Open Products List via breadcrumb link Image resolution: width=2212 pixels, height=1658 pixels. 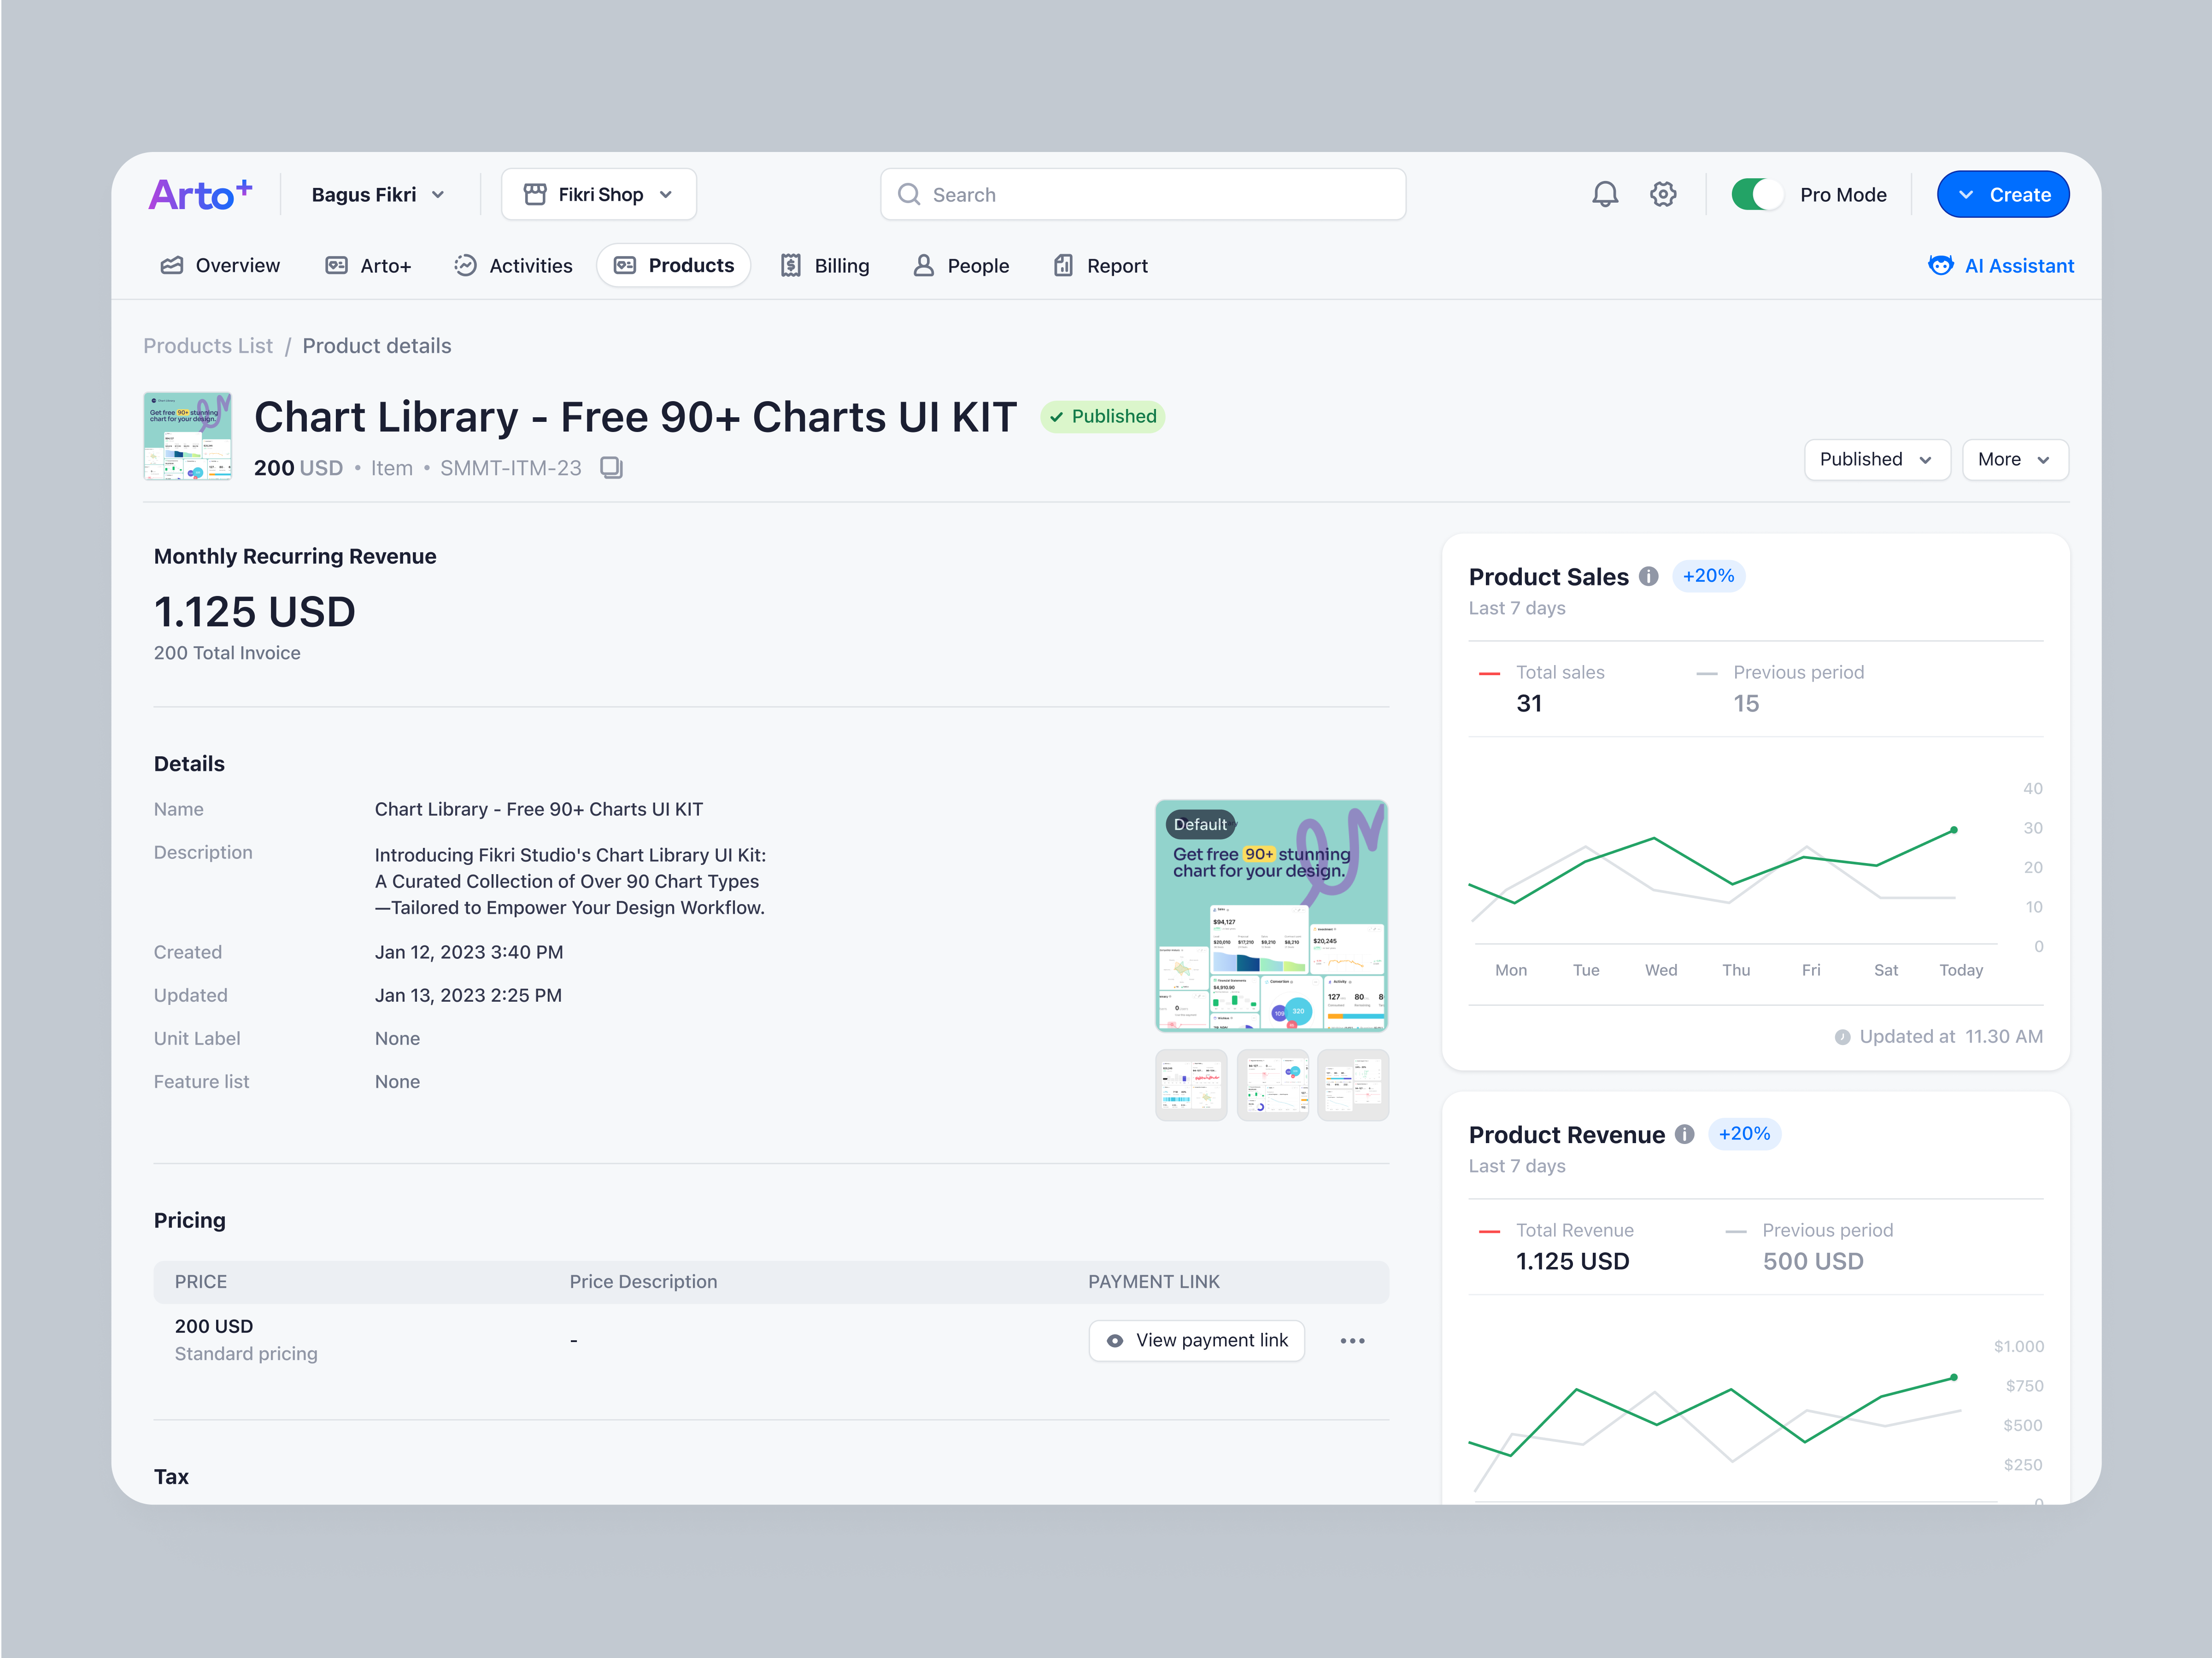coord(208,345)
